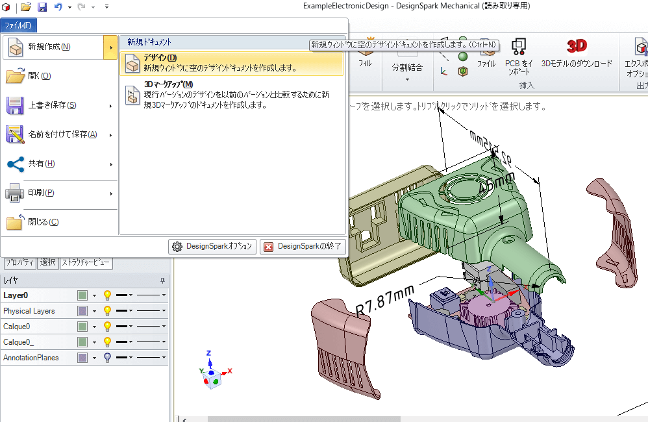
Task: Choose 印刷(P) with the printer icon
Action: click(60, 193)
